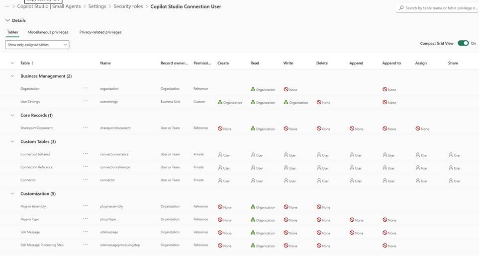Collapse the Details section
Image resolution: width=479 pixels, height=256 pixels.
(7, 20)
